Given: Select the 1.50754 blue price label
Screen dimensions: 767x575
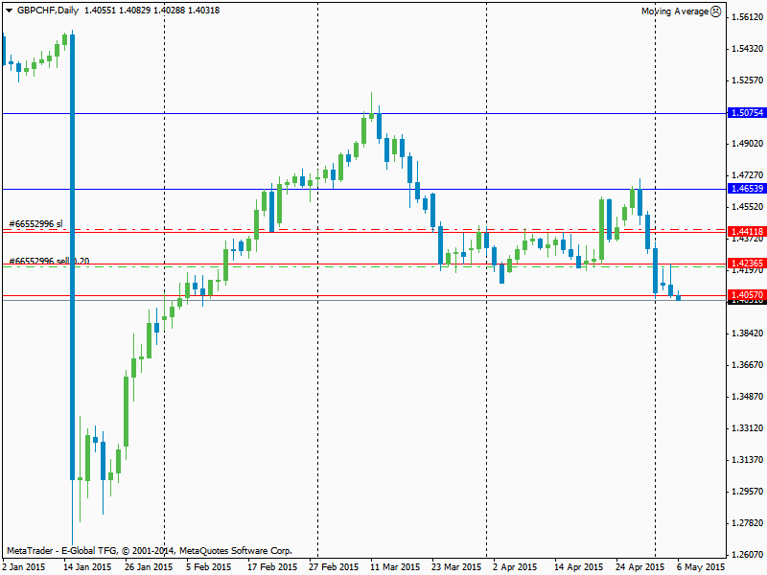Looking at the screenshot, I should [x=747, y=113].
